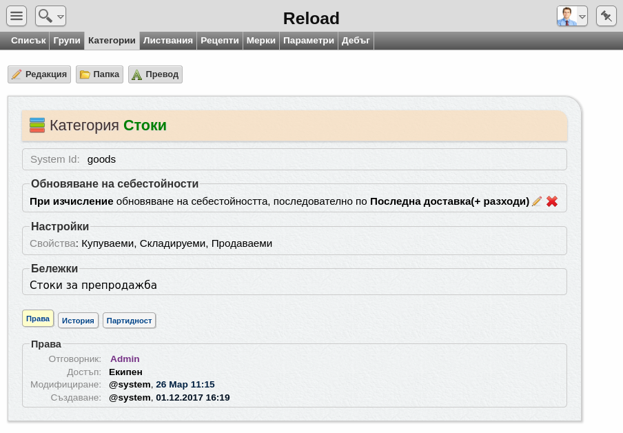Image resolution: width=623 pixels, height=433 pixels.
Task: Click the Редакция edit button
Action: pyautogui.click(x=39, y=74)
